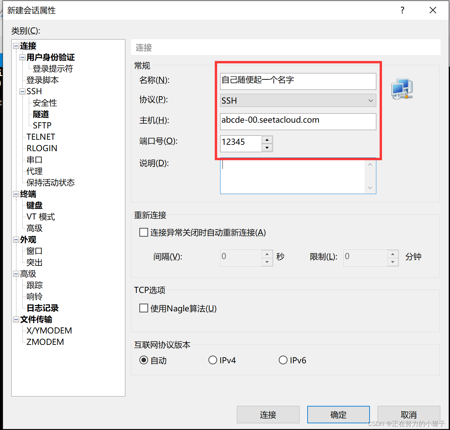The width and height of the screenshot is (450, 430).
Task: Click the 主机 host input field
Action: click(298, 121)
